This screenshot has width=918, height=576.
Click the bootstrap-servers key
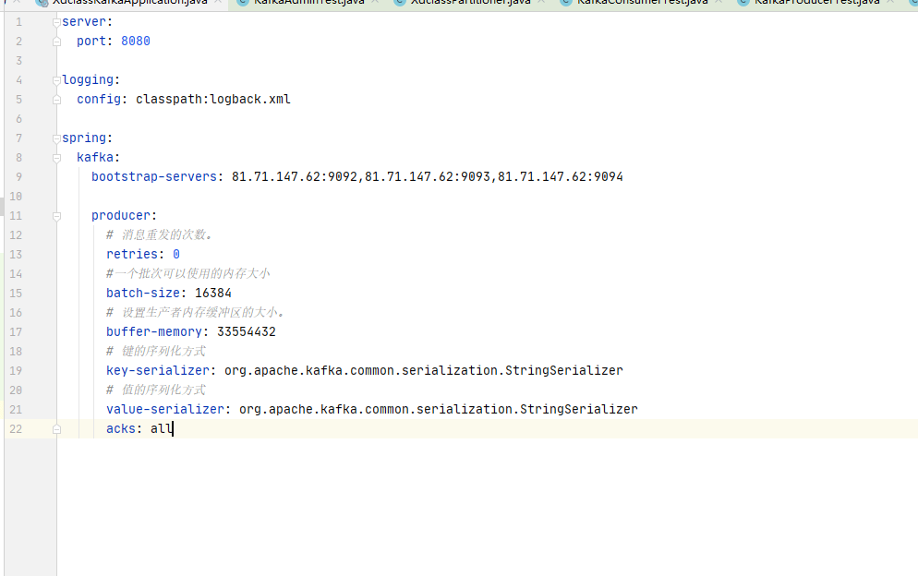[154, 177]
